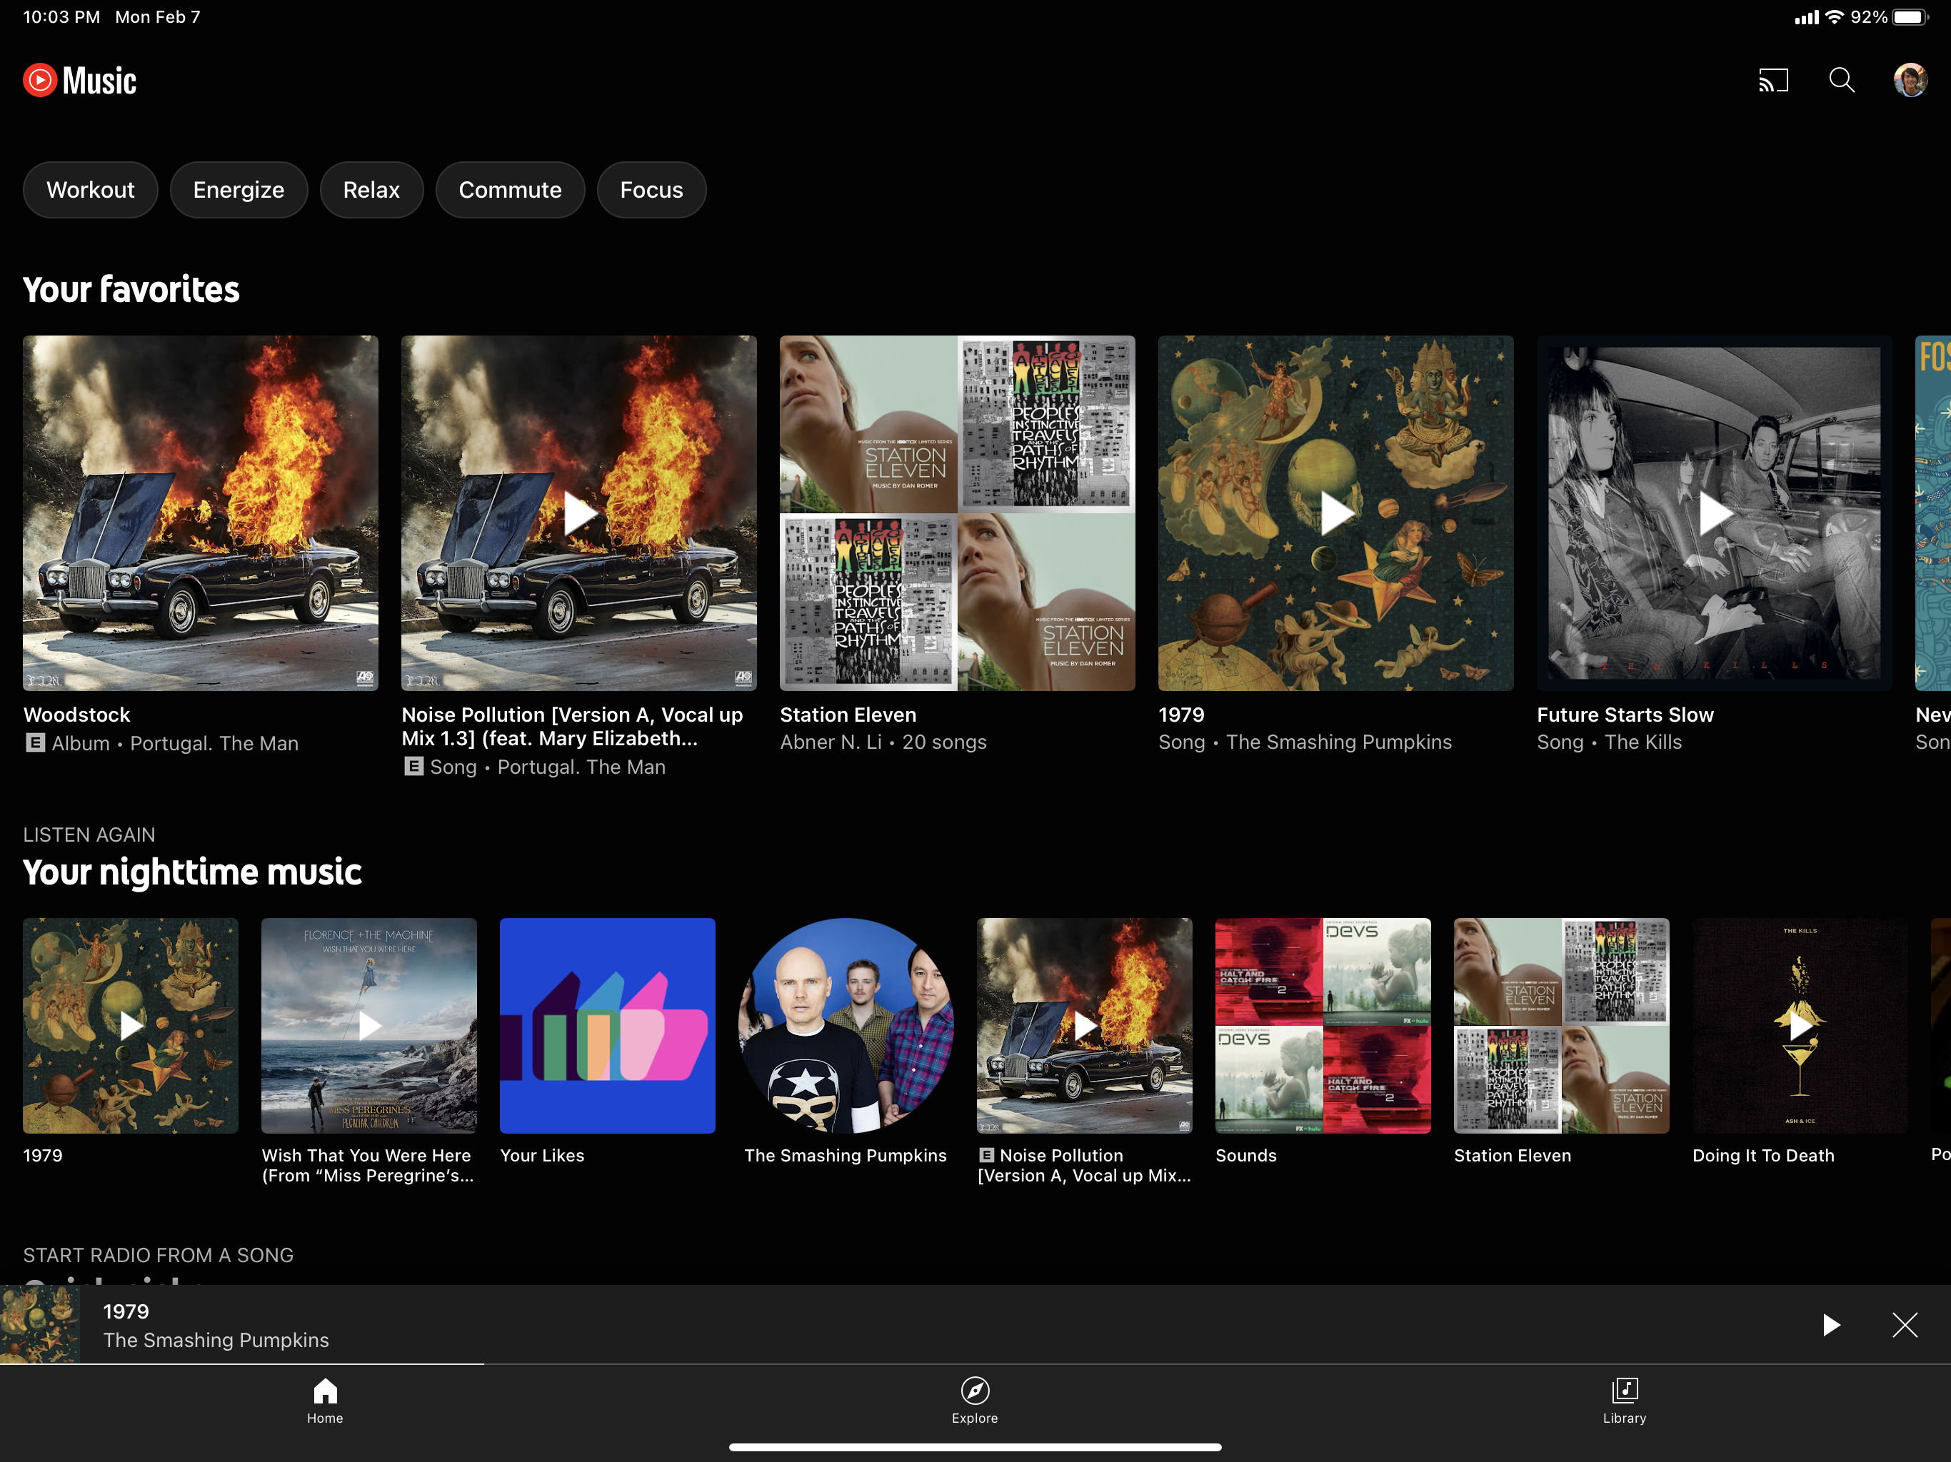Play 1979 from Your favorites
The height and width of the screenshot is (1462, 1951).
pos(1335,513)
